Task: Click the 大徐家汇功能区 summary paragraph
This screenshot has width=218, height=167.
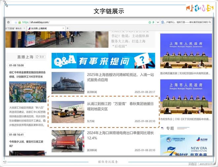Action: point(27,116)
